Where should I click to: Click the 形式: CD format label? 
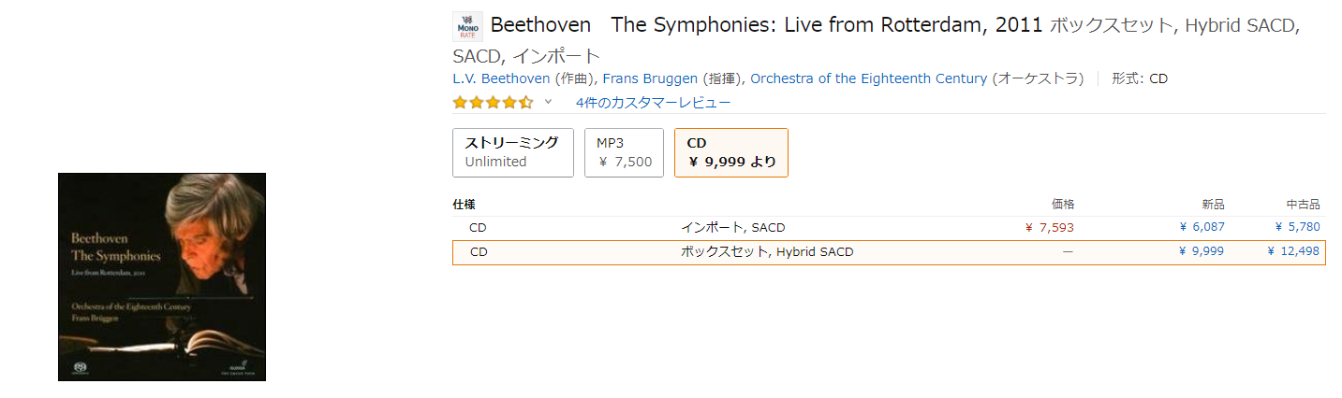coord(1140,78)
